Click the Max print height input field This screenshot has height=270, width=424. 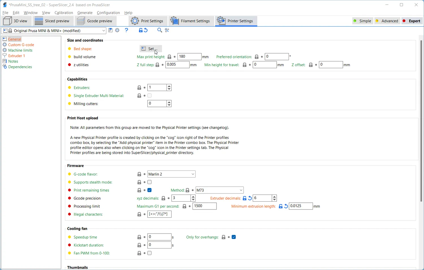click(189, 57)
